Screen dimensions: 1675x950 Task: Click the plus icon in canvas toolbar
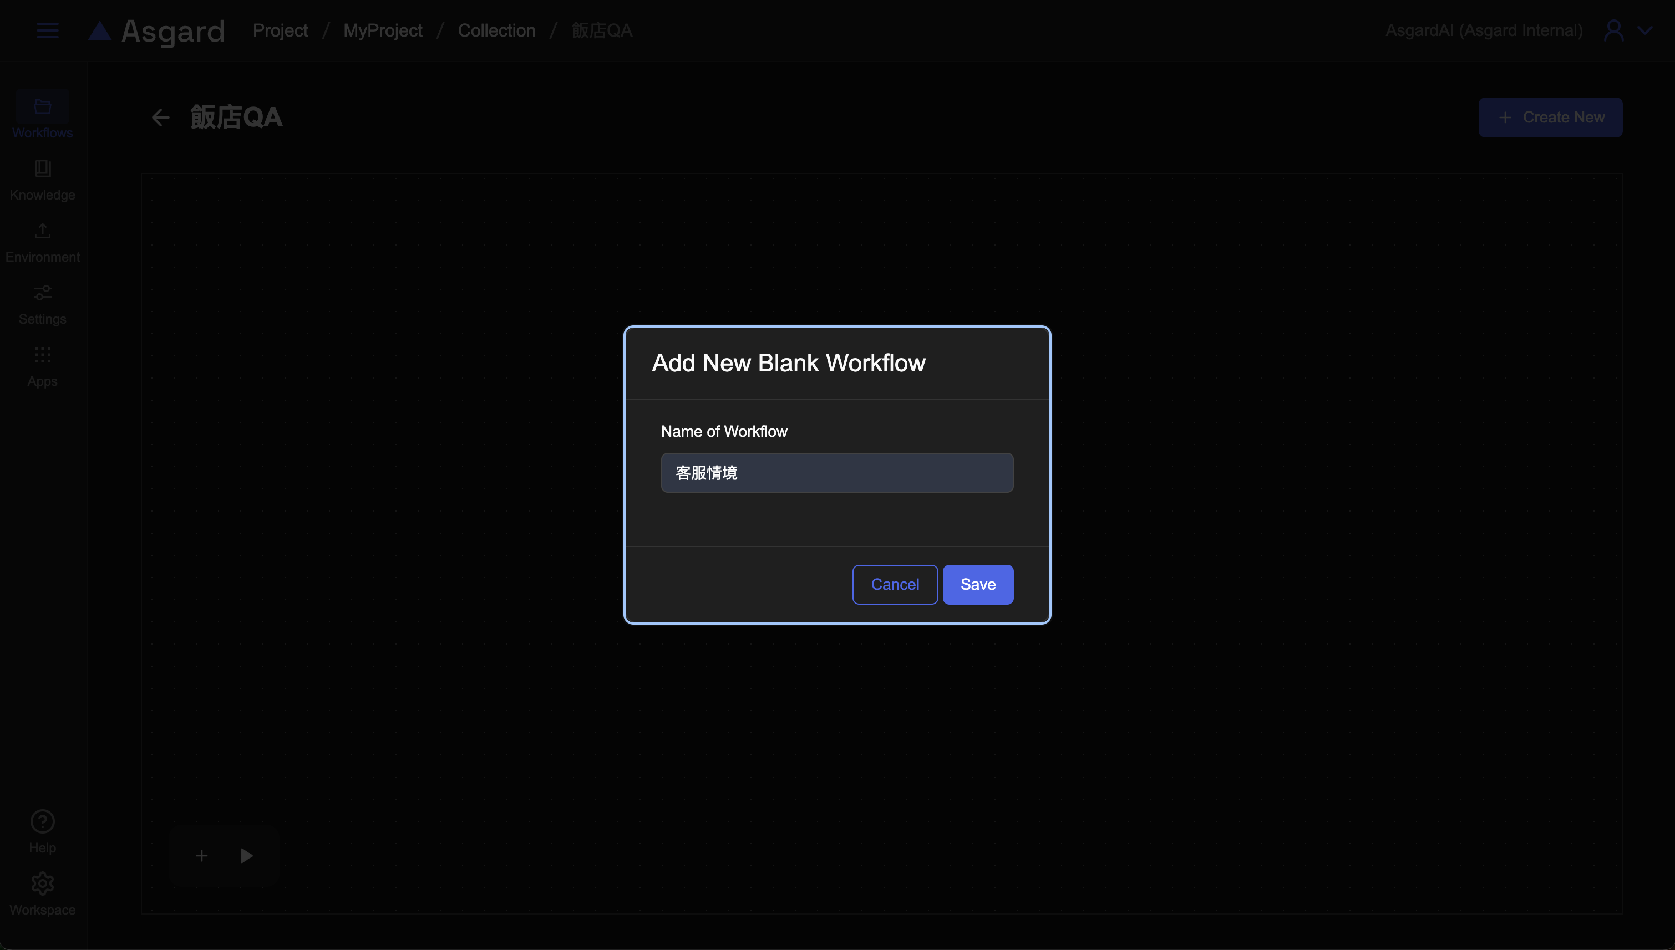[202, 855]
